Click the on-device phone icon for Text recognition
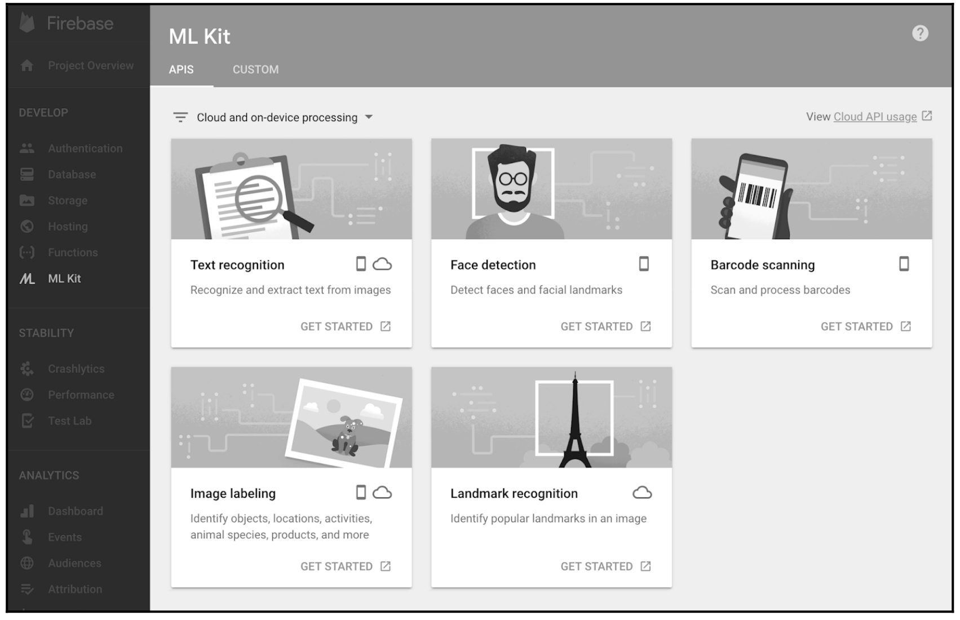Image resolution: width=960 pixels, height=620 pixels. pyautogui.click(x=361, y=264)
